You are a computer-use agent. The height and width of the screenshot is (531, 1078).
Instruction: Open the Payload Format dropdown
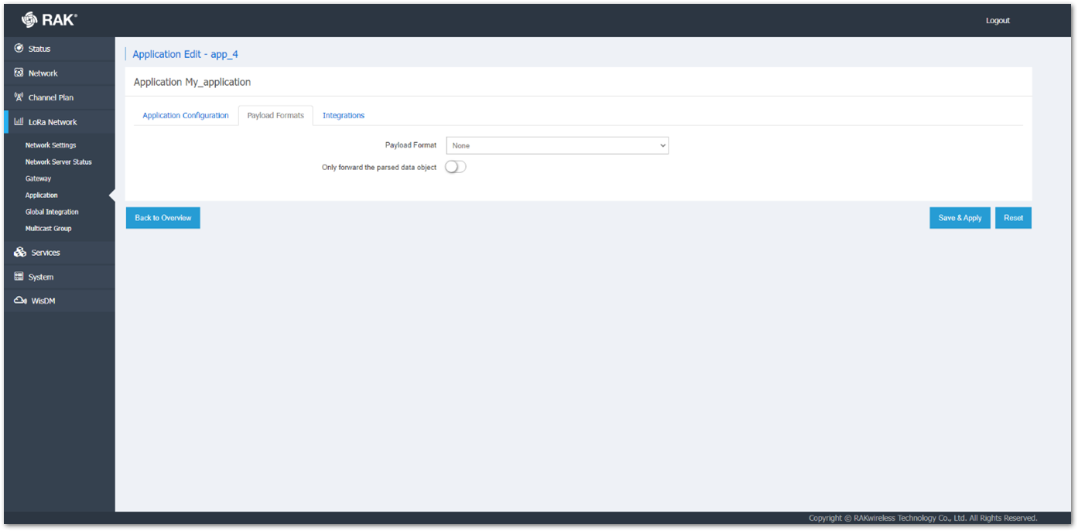click(557, 145)
